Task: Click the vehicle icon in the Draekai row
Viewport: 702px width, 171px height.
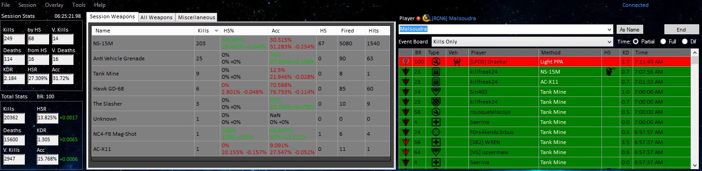Action: (x=456, y=61)
